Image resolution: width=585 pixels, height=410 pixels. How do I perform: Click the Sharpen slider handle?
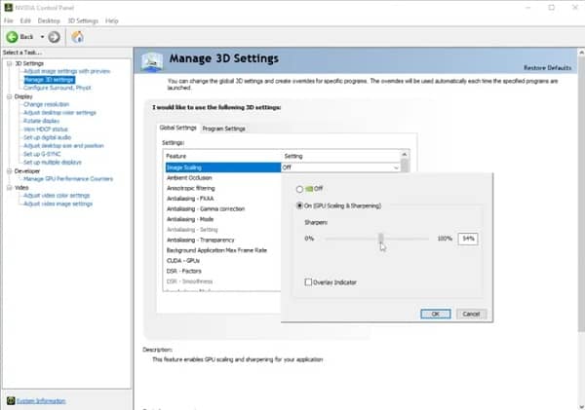[x=380, y=238]
